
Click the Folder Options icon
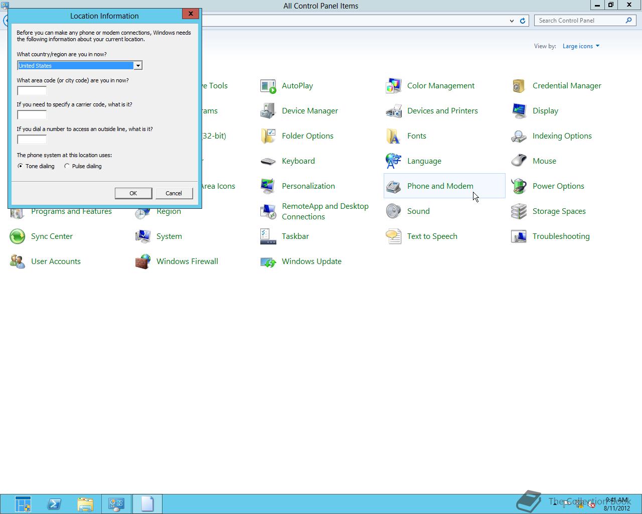pos(268,136)
